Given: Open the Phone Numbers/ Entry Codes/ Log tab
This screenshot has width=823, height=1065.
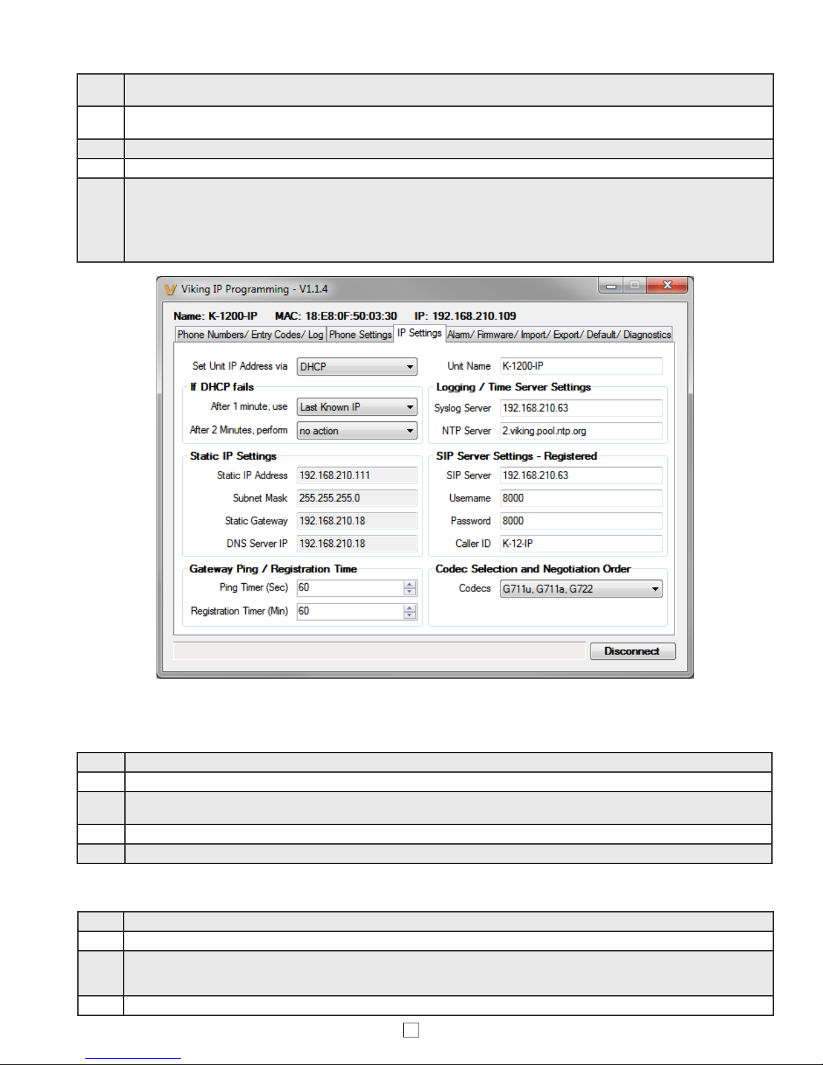Looking at the screenshot, I should (251, 335).
